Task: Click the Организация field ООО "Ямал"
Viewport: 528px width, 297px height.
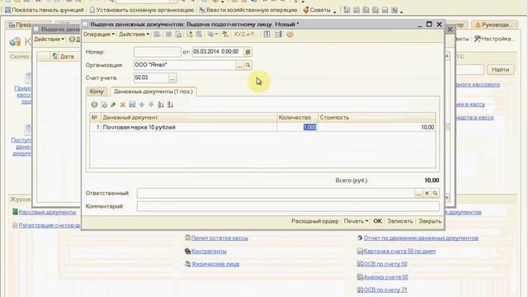Action: click(185, 65)
